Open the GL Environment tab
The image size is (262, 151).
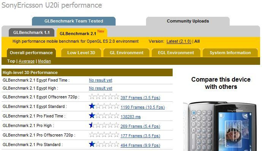tap(127, 53)
